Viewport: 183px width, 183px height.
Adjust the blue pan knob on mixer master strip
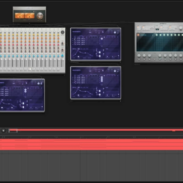(x=63, y=56)
